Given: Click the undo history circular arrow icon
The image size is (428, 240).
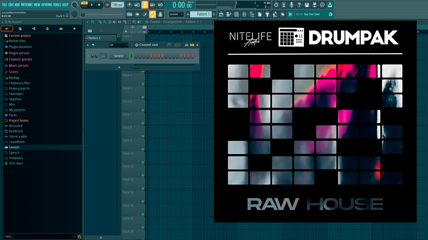Looking at the screenshot, I should point(276,5).
